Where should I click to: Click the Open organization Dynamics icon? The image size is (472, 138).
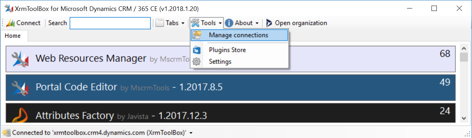[269, 23]
